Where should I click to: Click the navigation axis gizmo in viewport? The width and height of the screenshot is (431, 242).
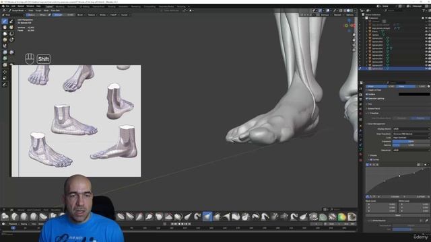tap(350, 26)
